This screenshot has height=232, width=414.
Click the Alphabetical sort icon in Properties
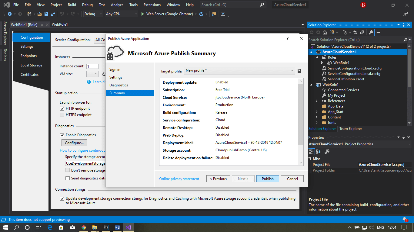[318, 152]
